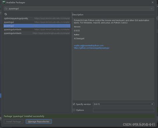Click the pyautogui search input field
Screen dimensions: 158x128
[x=79, y=9]
